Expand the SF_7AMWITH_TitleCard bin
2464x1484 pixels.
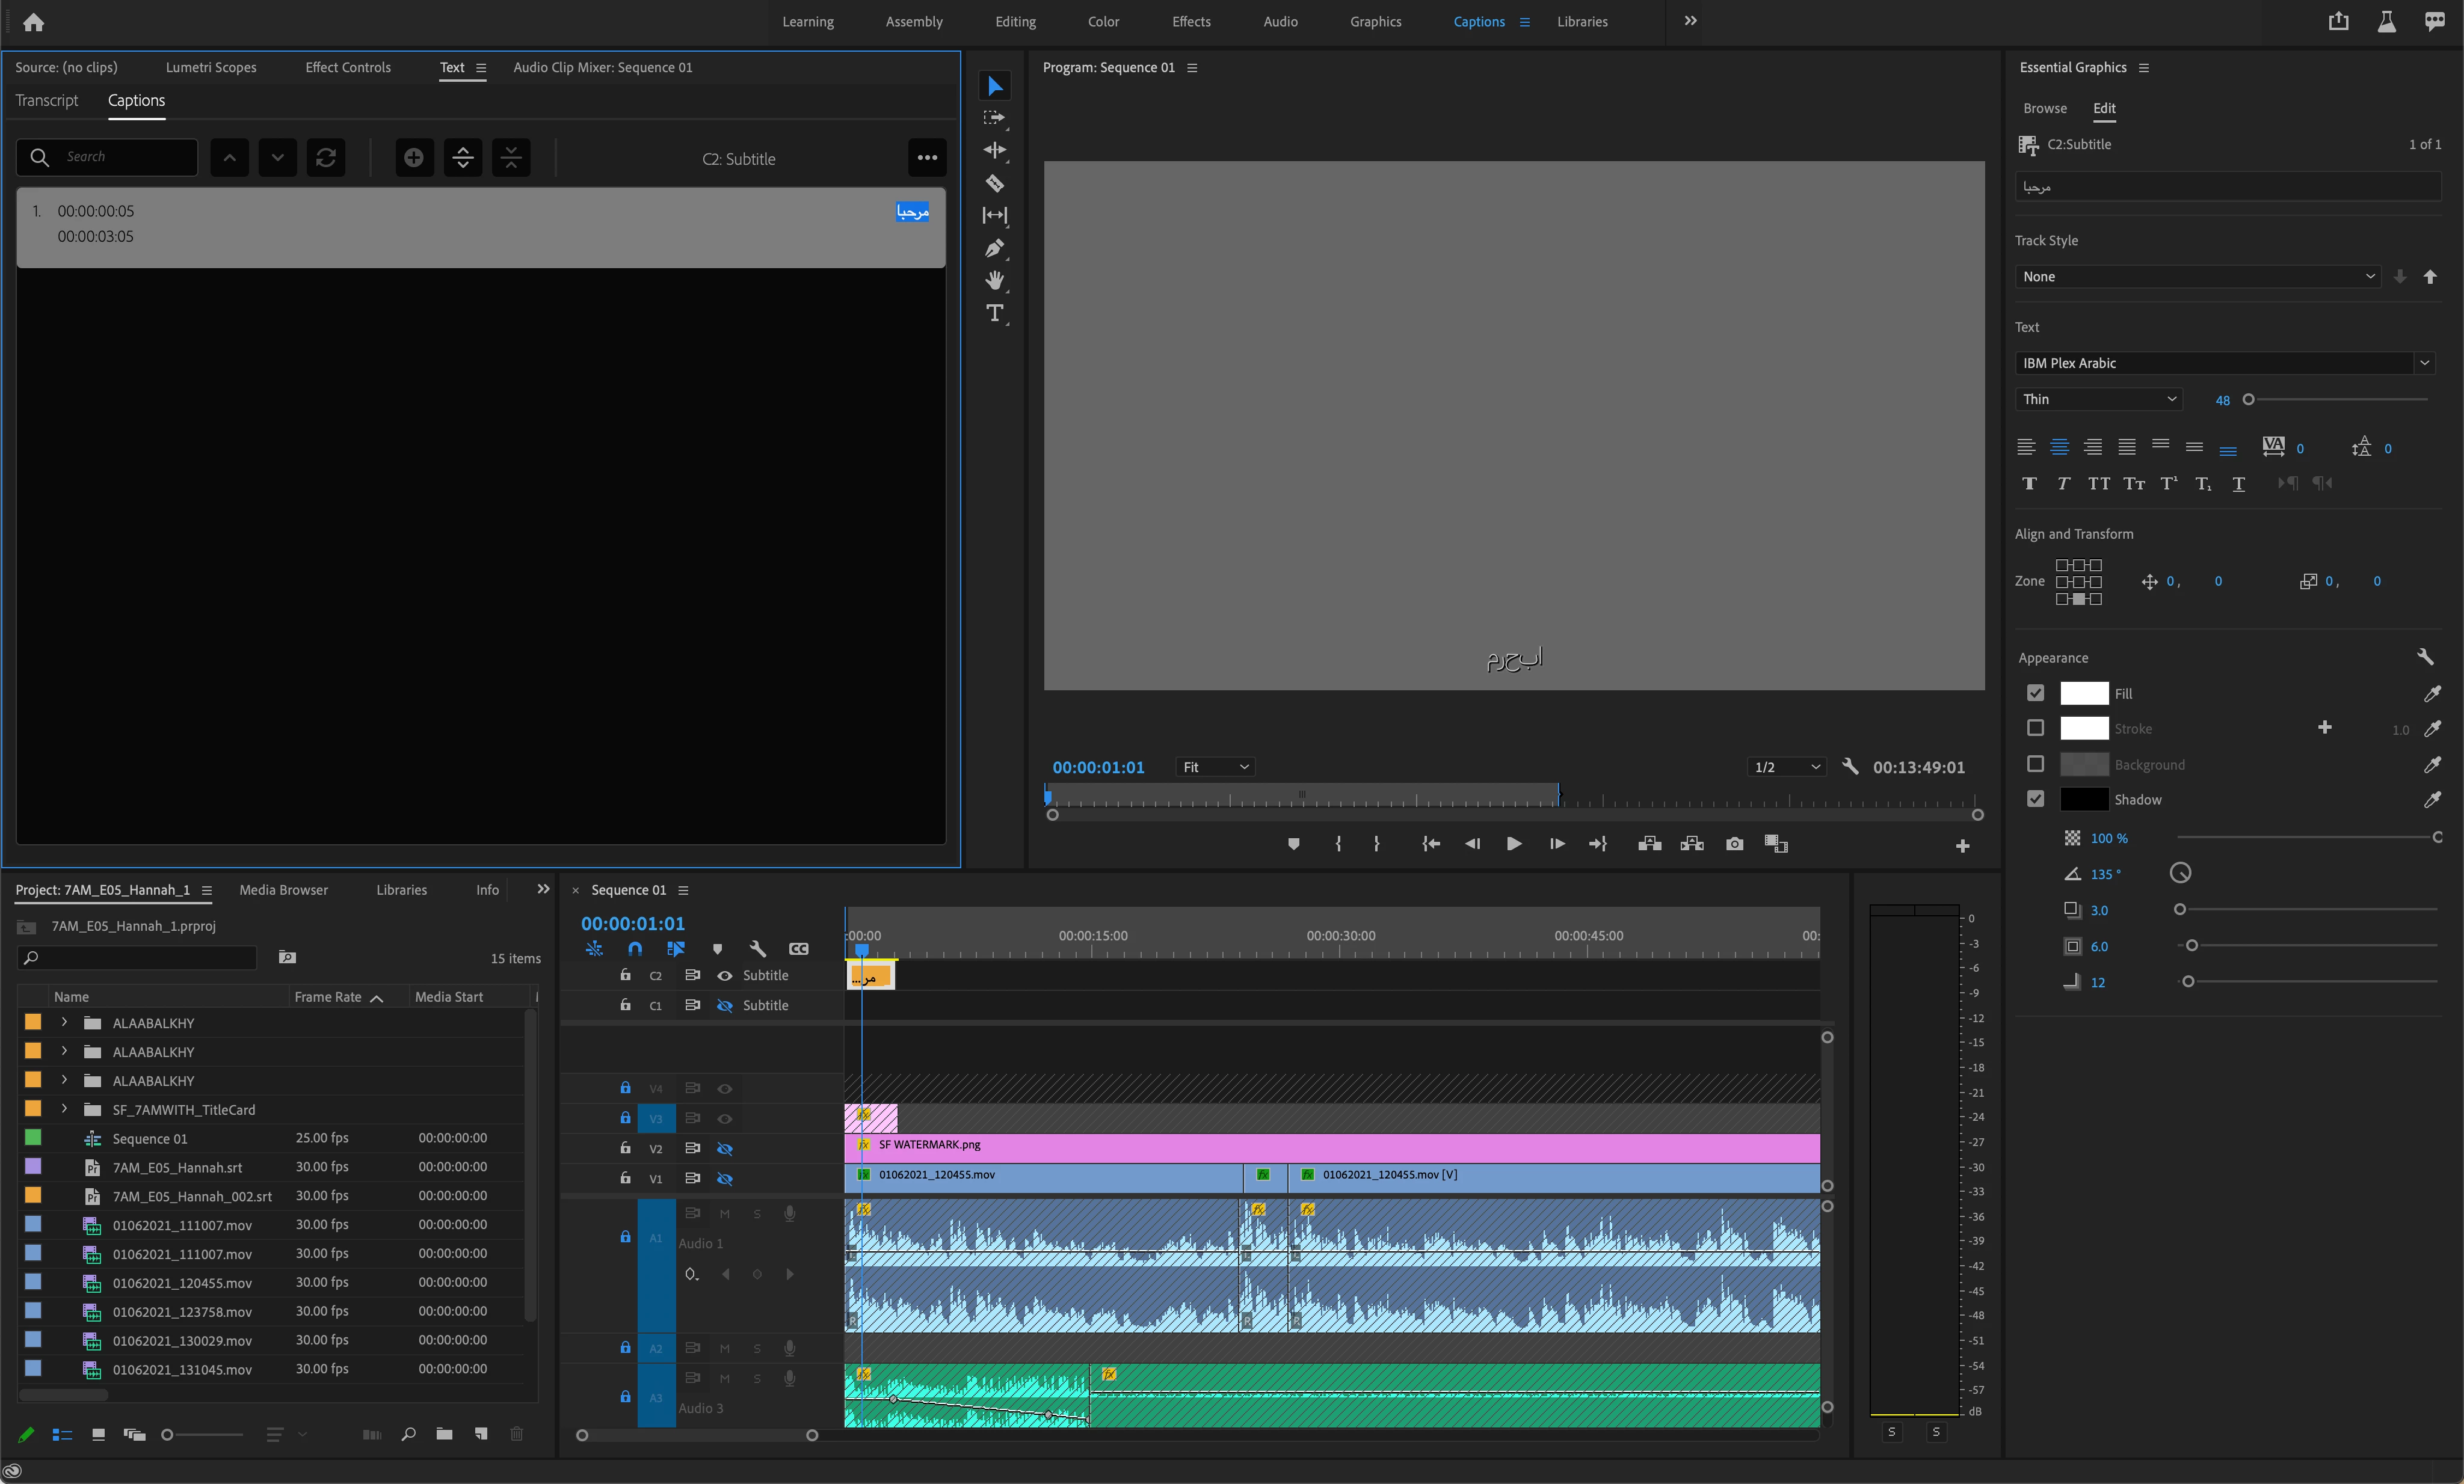64,1109
